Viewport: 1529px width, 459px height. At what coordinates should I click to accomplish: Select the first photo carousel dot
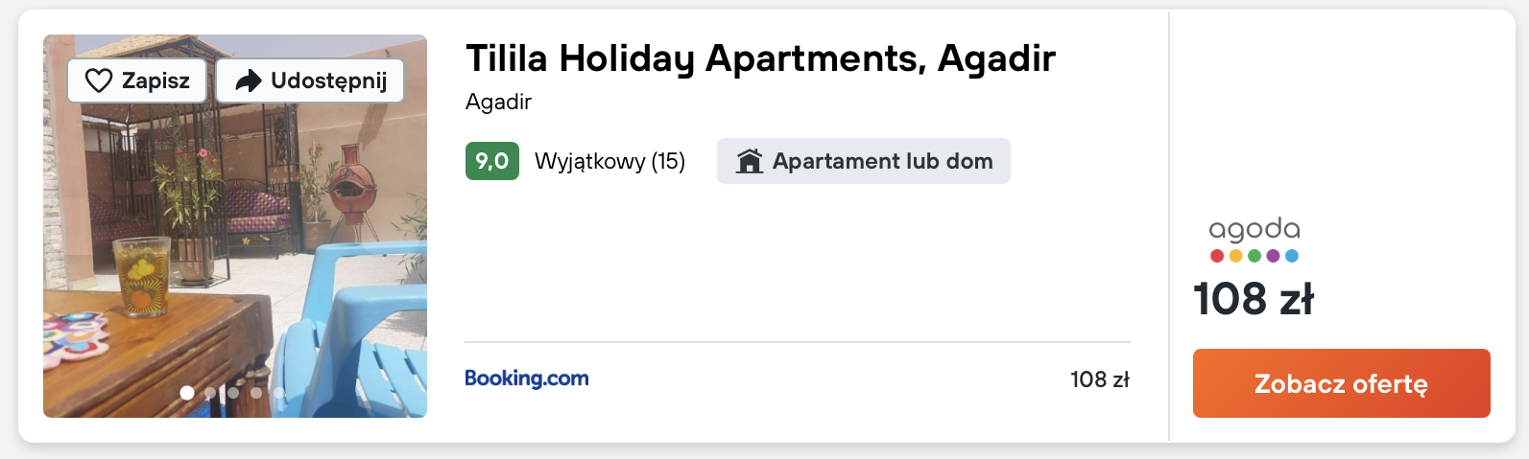click(187, 392)
